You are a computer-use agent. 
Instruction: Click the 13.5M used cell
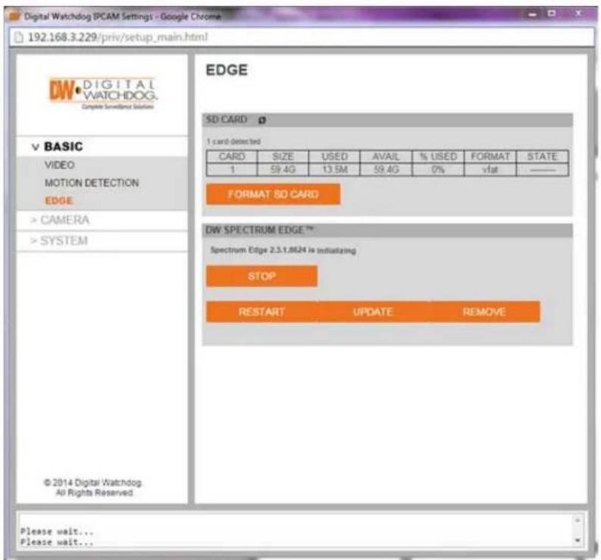pyautogui.click(x=334, y=170)
